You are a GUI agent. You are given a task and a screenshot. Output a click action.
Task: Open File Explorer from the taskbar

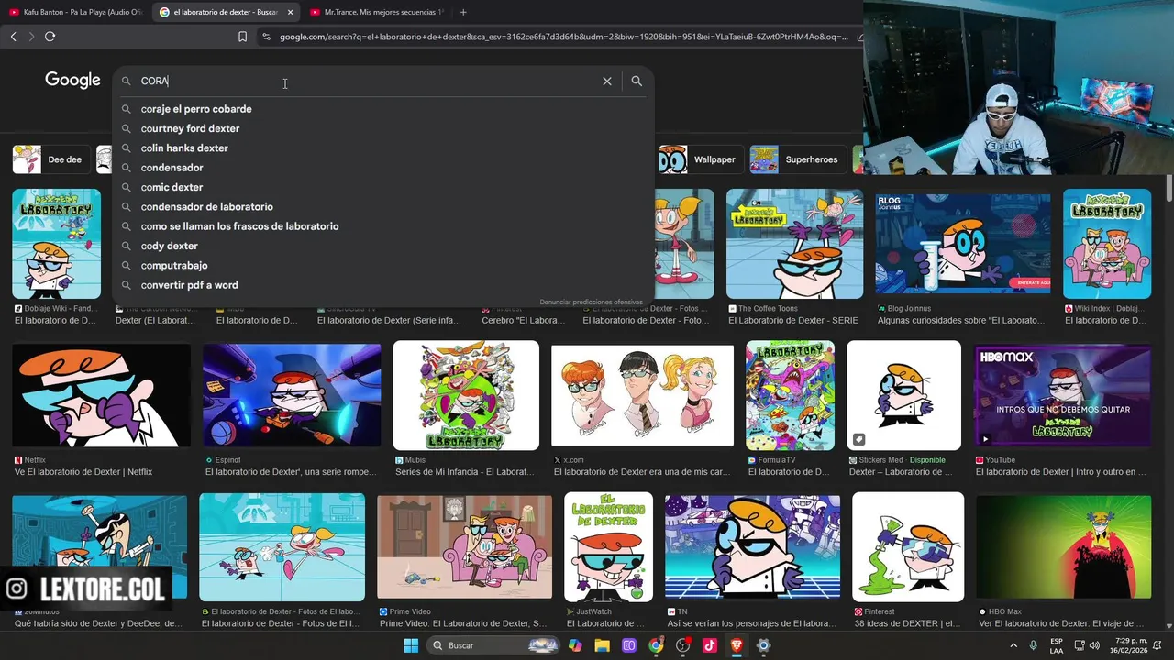[x=602, y=645]
